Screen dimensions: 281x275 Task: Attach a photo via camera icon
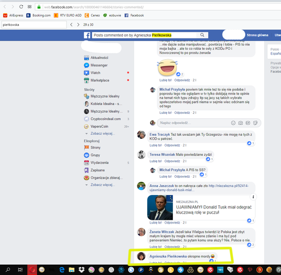(x=240, y=123)
